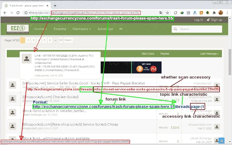This screenshot has width=232, height=145.
Task: Click the ECZ site logo
Action: click(18, 29)
